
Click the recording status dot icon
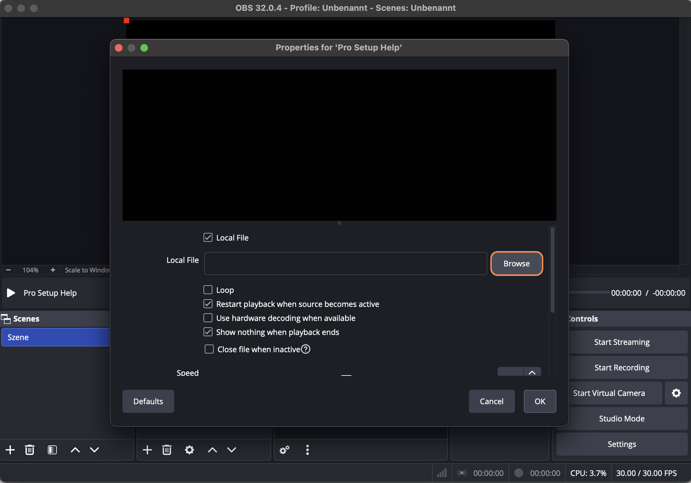[x=519, y=473]
